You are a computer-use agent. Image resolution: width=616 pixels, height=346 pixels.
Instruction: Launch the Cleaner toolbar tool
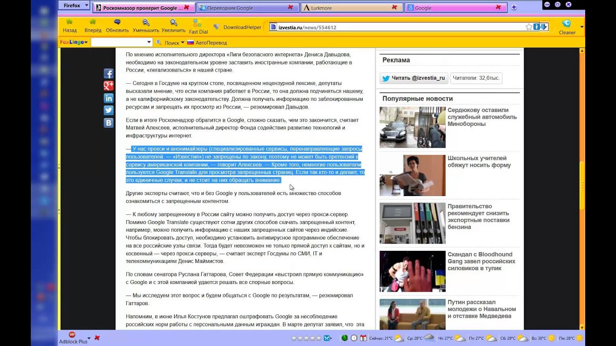567,26
